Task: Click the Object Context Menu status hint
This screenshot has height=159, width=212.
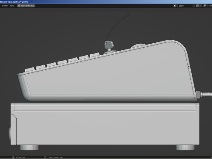Action: pos(54,157)
